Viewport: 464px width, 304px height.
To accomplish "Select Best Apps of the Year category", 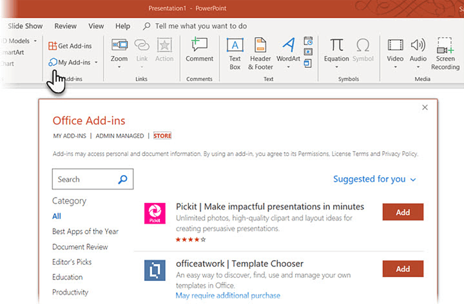I will pyautogui.click(x=85, y=231).
